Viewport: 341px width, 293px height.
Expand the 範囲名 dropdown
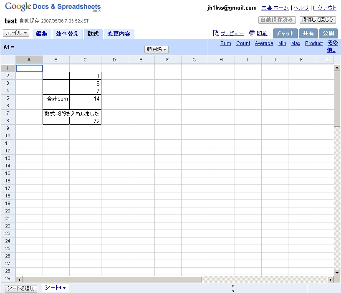pos(157,49)
